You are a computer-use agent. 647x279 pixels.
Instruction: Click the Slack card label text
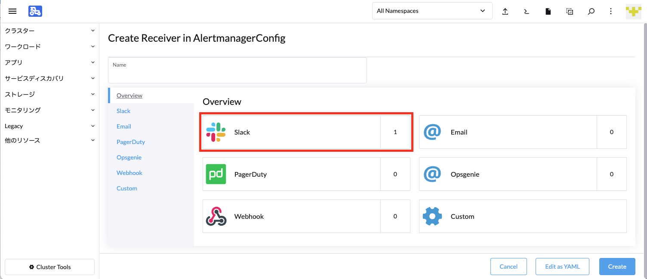242,132
